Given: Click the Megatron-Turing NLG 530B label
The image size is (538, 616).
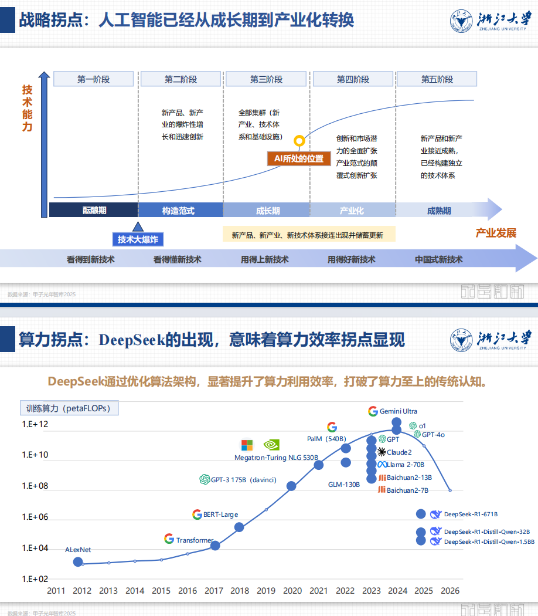Looking at the screenshot, I should [x=276, y=457].
